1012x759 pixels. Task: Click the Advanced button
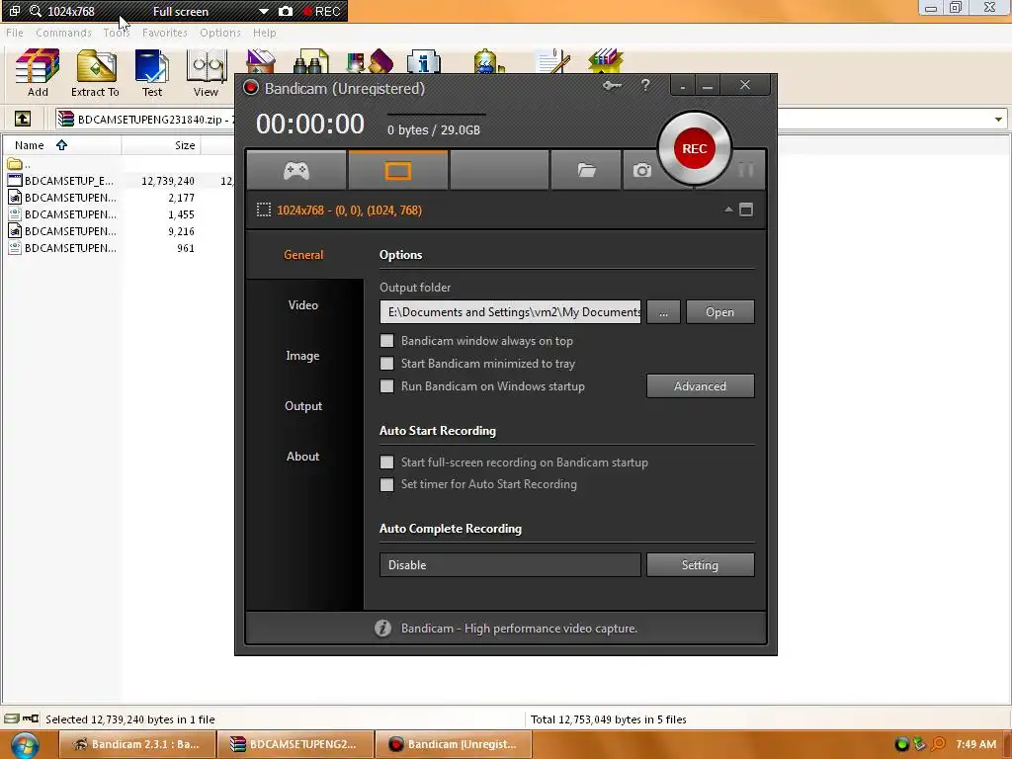click(701, 386)
